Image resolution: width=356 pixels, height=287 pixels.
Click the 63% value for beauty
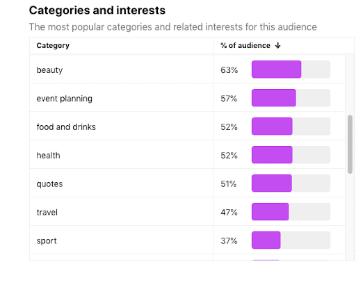(x=229, y=70)
